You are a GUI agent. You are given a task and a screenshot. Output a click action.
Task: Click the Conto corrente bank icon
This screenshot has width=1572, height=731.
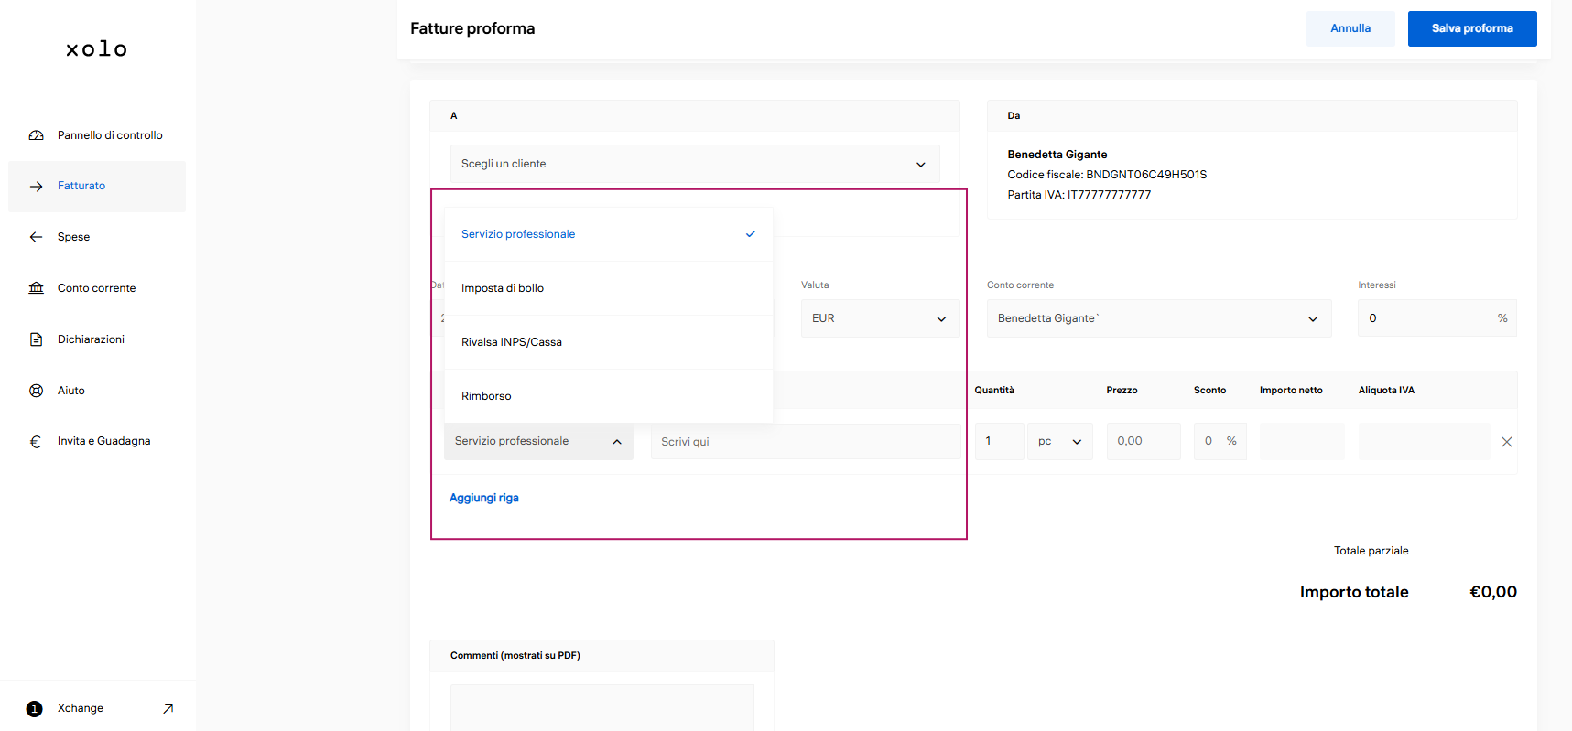click(x=37, y=288)
